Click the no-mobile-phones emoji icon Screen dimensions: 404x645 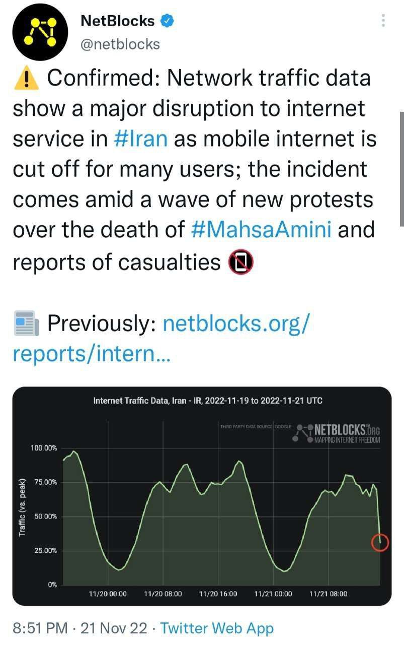pyautogui.click(x=240, y=261)
